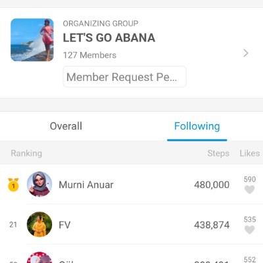Like Murni Anuar's steps with heart icon

(x=250, y=189)
